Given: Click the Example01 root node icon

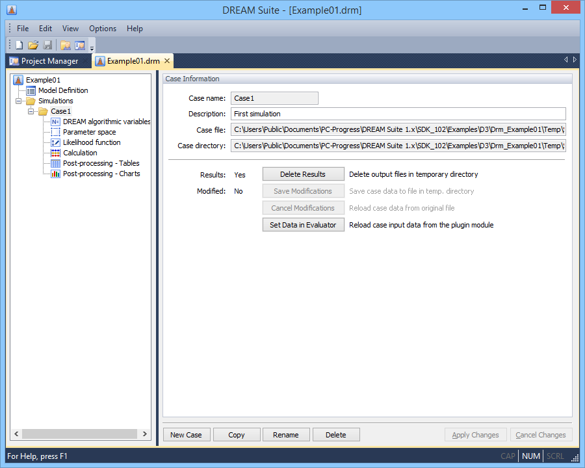Looking at the screenshot, I should pos(18,80).
